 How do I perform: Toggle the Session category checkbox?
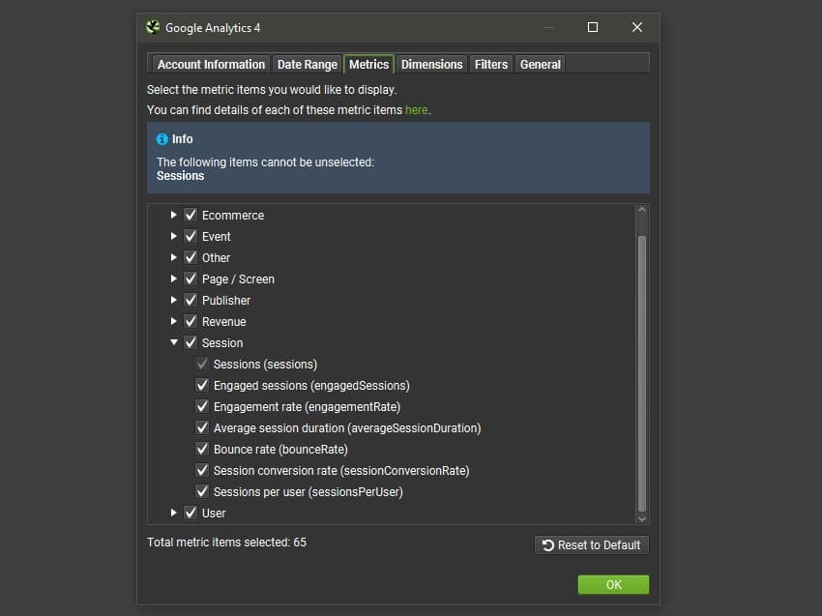pos(191,343)
